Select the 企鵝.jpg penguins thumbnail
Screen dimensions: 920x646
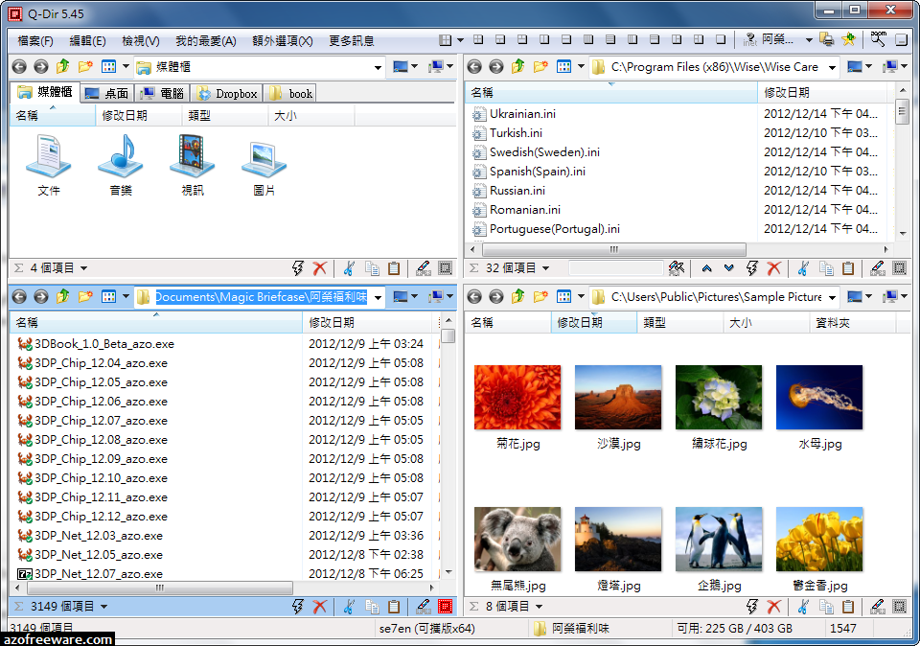pyautogui.click(x=719, y=548)
